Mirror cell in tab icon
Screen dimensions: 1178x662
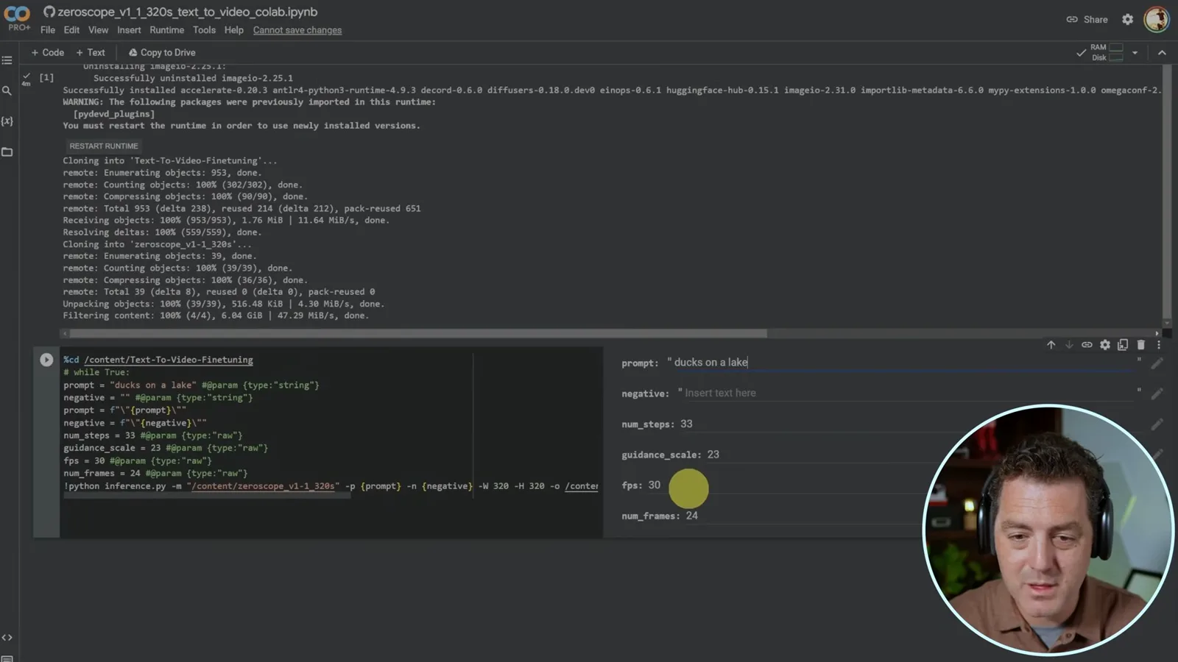[1123, 344]
